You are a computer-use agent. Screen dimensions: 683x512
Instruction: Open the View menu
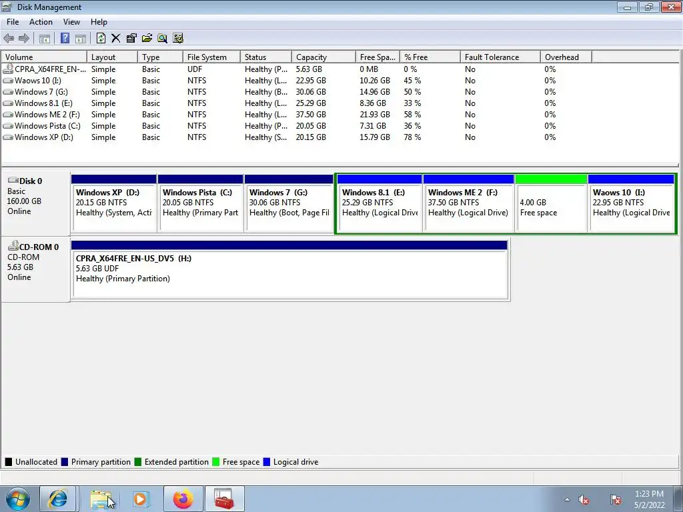click(71, 22)
